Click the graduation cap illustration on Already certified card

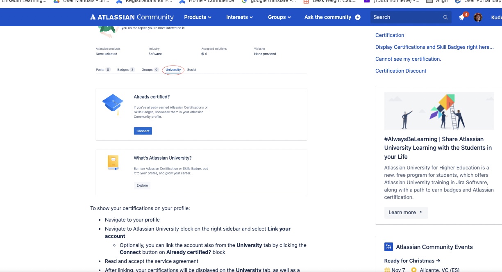point(112,103)
